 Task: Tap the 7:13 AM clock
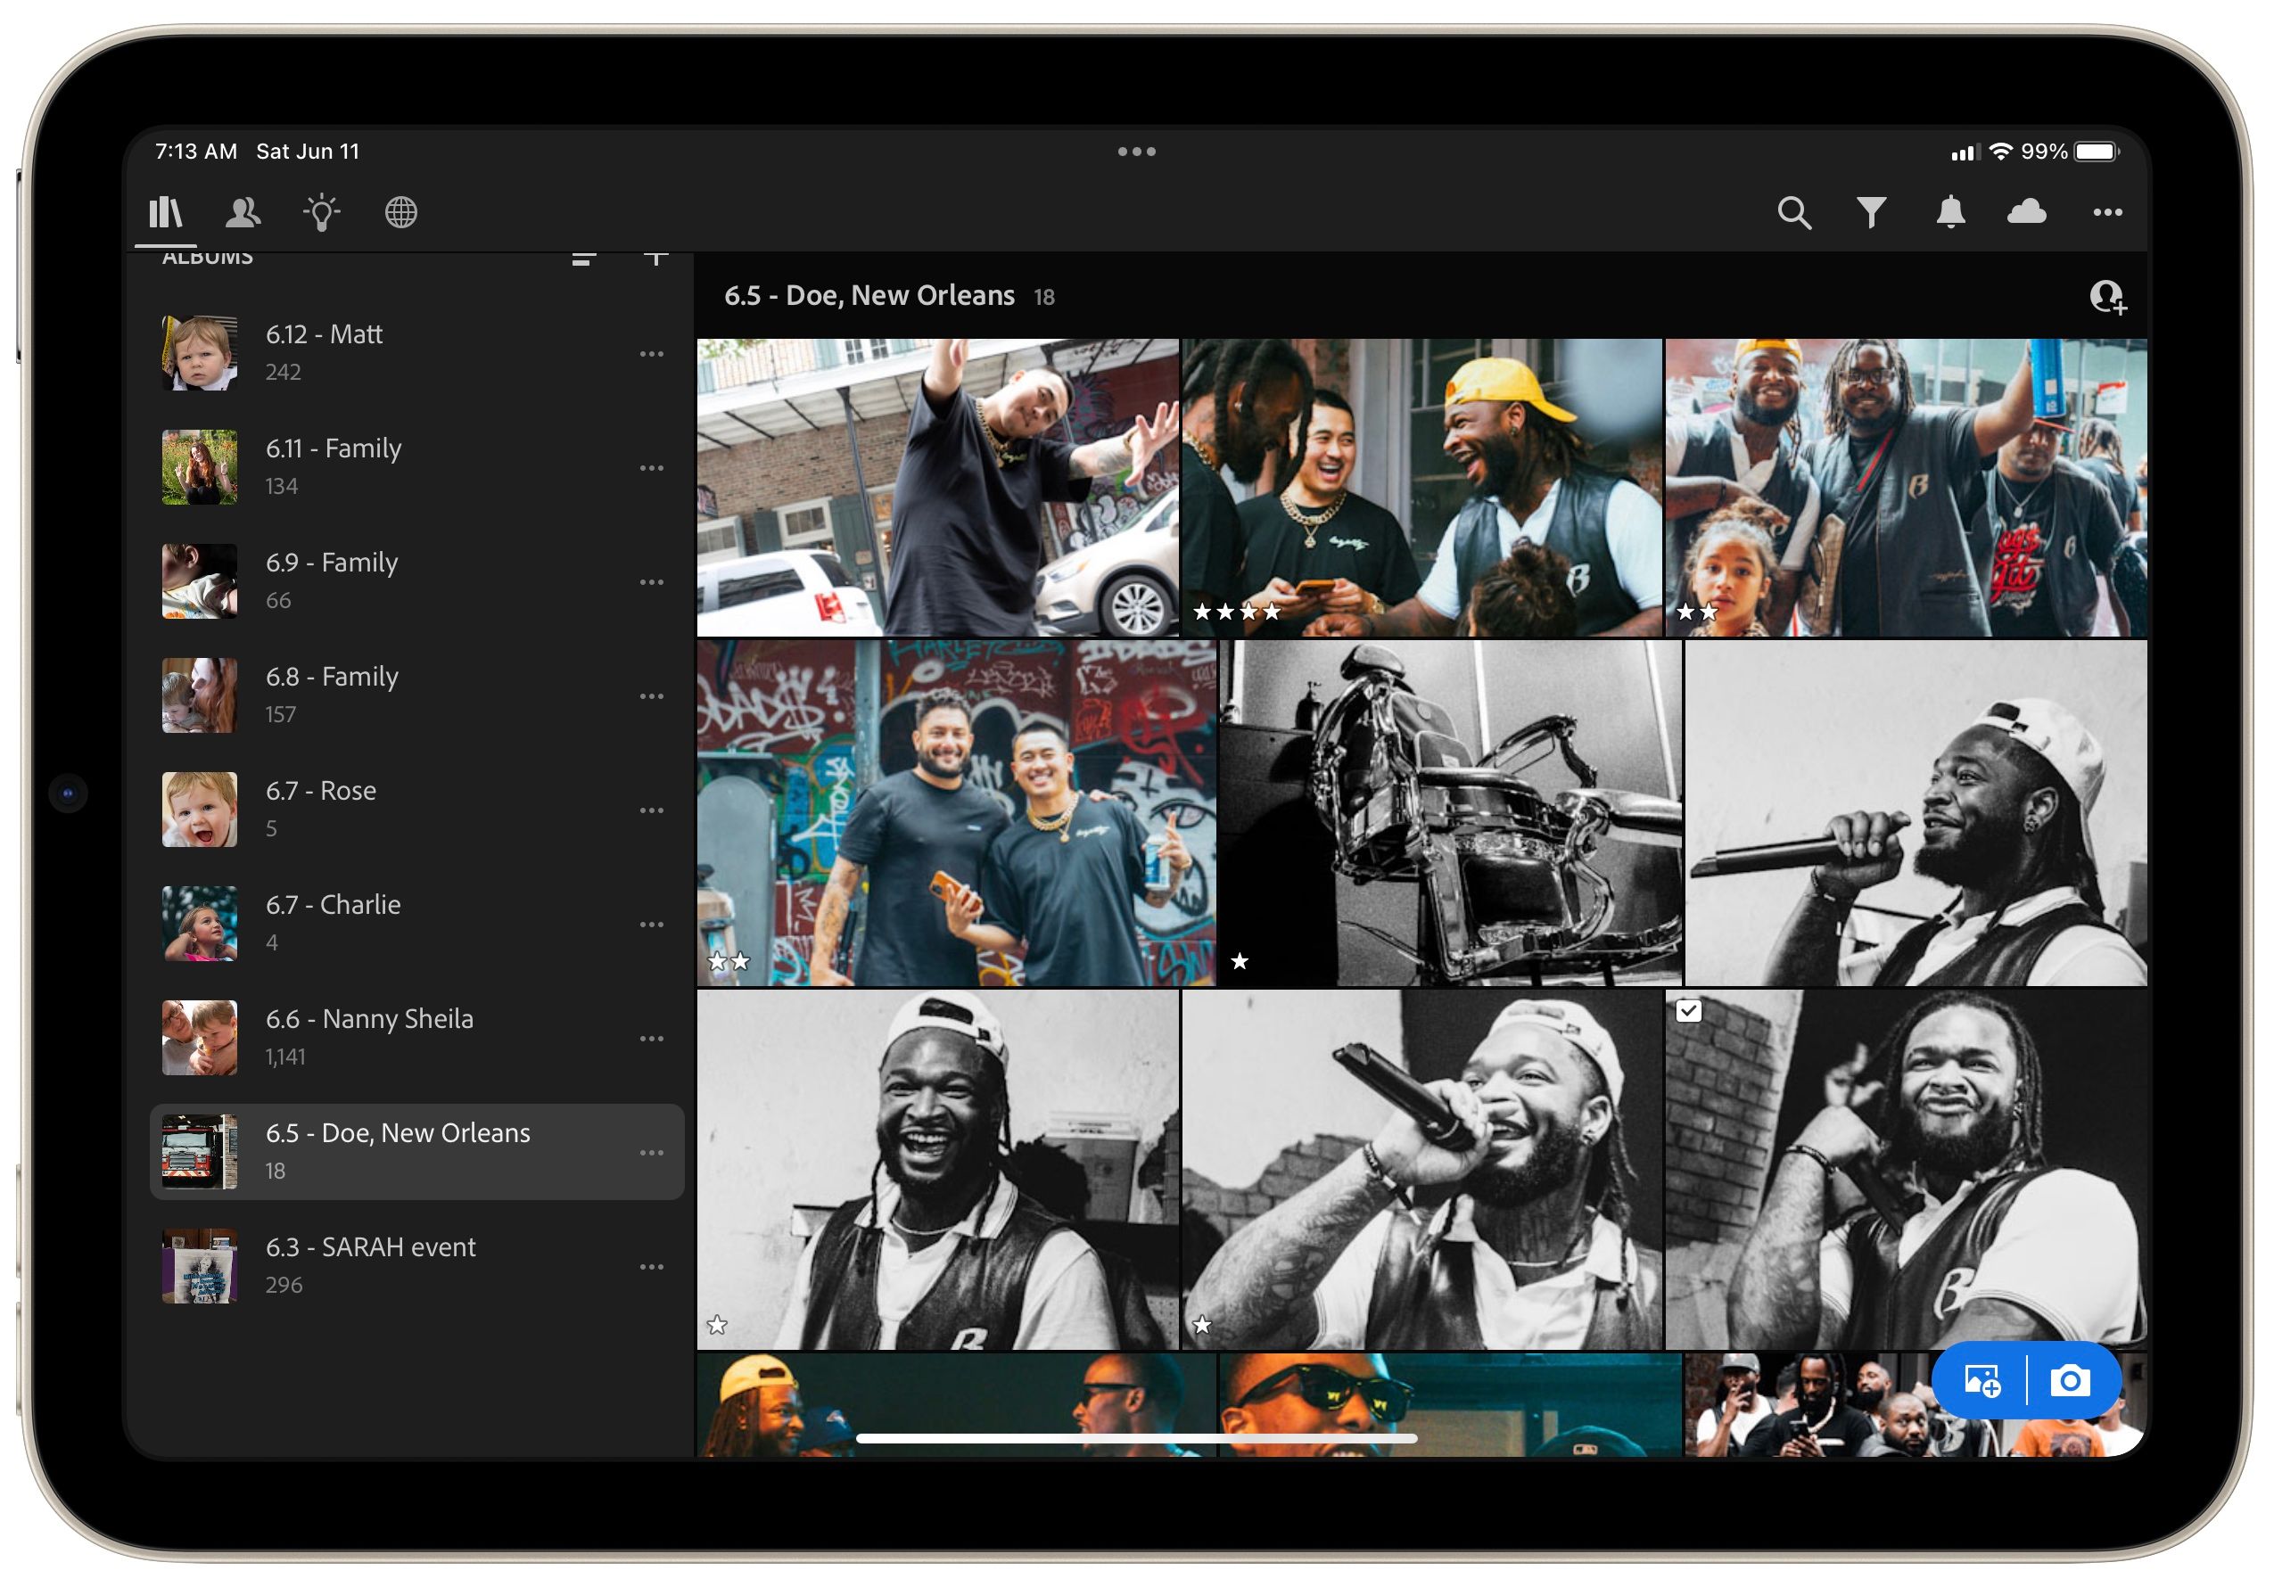(196, 152)
